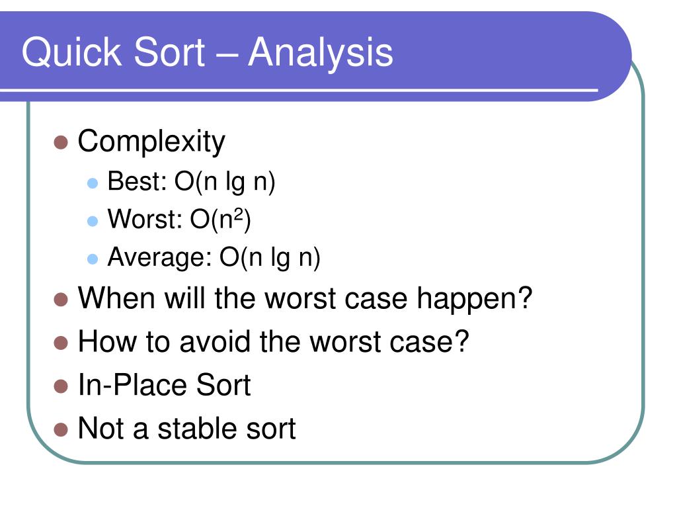The width and height of the screenshot is (677, 508).
Task: Click the bullet before 'When will the worst case happen?'
Action: pyautogui.click(x=61, y=300)
